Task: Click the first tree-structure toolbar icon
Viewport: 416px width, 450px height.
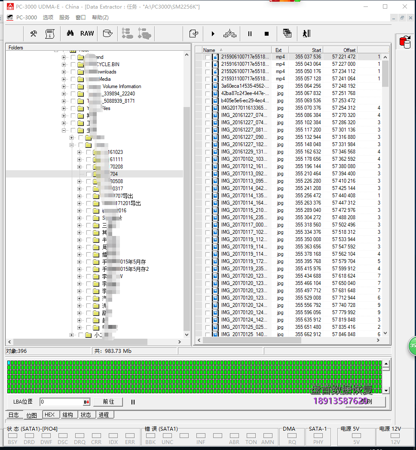Action: pos(127,33)
